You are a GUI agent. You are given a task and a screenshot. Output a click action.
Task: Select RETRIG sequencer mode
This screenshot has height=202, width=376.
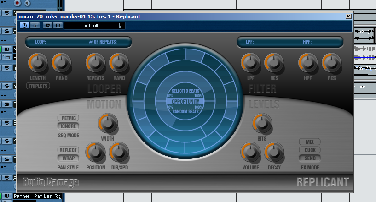coord(68,118)
